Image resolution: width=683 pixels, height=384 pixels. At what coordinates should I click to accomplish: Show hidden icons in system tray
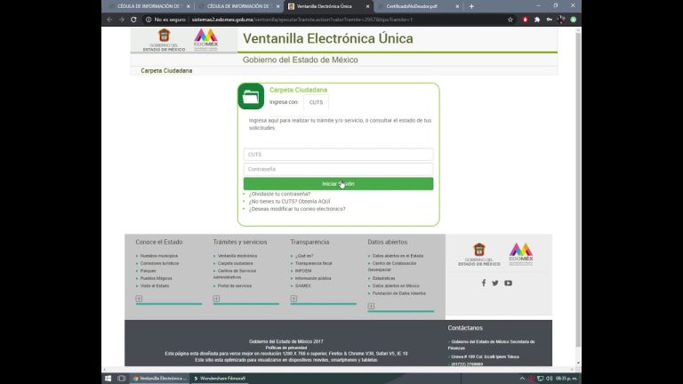522,379
